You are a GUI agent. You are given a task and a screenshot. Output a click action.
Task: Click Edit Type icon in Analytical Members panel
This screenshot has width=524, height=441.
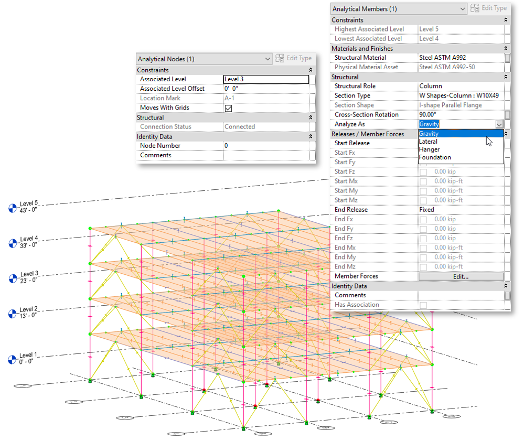point(475,8)
